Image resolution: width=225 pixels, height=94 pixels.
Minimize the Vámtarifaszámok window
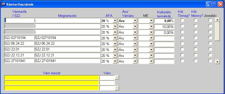[x=209, y=4]
